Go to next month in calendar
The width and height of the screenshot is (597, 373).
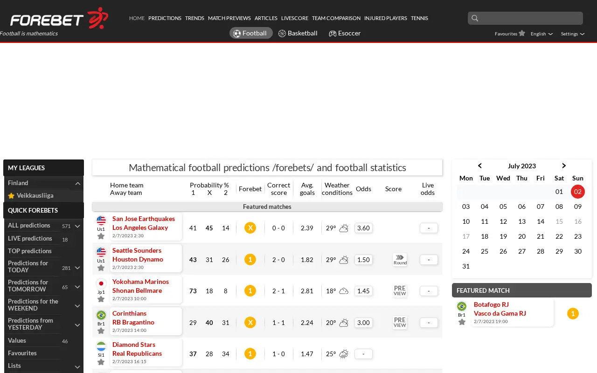(564, 166)
